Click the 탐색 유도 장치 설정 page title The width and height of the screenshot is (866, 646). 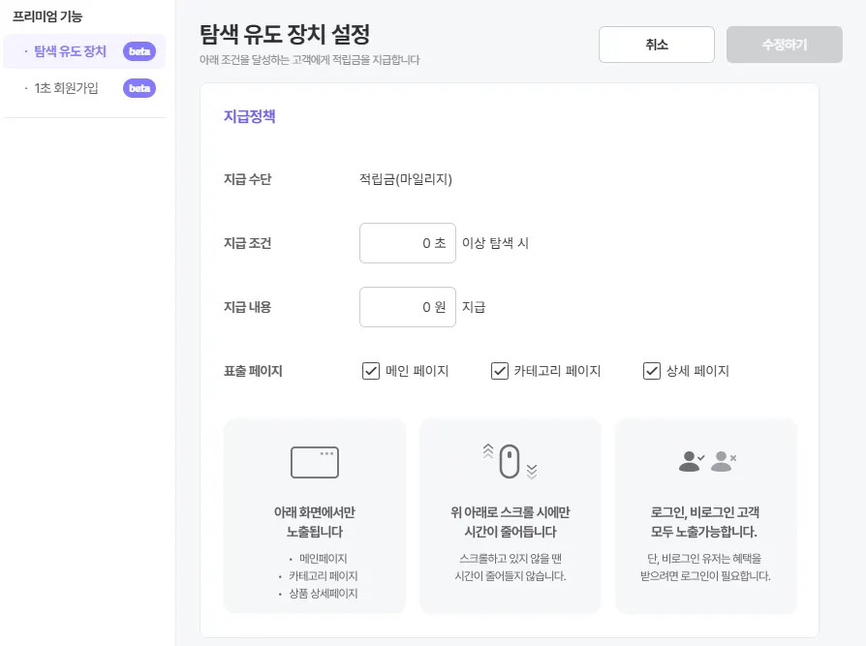click(x=285, y=36)
